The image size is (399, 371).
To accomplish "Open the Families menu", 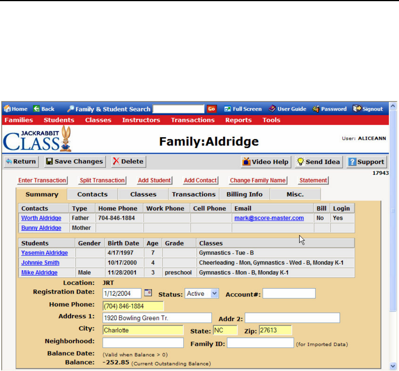I will click(x=19, y=120).
